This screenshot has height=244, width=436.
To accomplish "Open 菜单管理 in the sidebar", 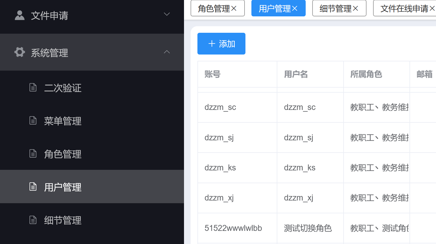I will point(63,121).
